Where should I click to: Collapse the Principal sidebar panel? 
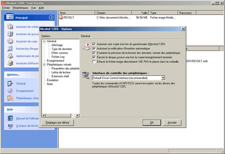pos(51,18)
